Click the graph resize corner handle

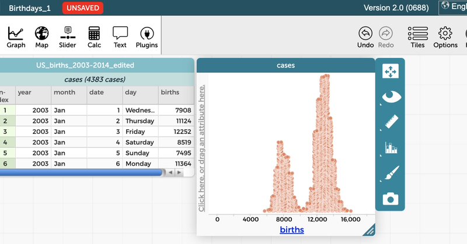click(x=370, y=230)
